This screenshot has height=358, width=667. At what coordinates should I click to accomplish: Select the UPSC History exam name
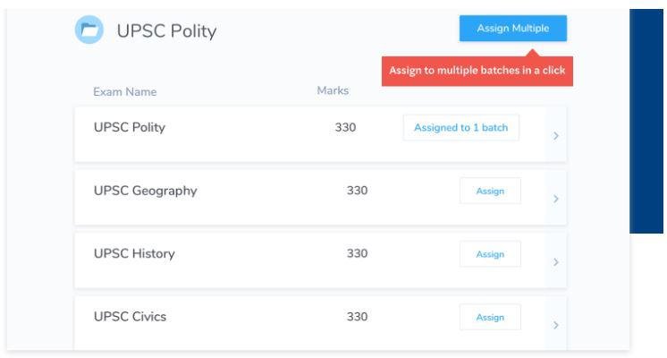(x=134, y=253)
